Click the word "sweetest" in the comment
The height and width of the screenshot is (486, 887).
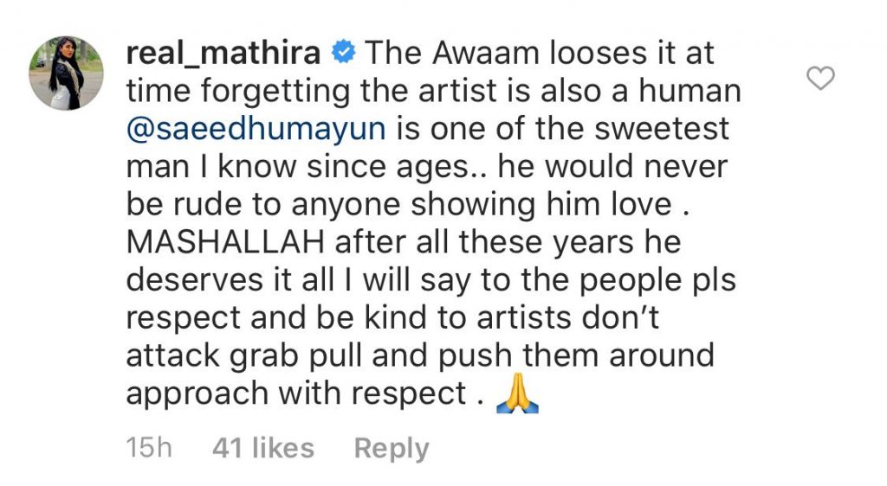click(x=661, y=129)
